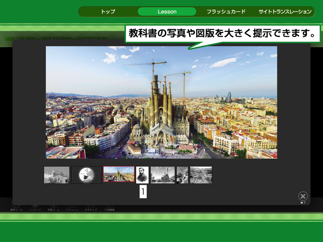The height and width of the screenshot is (242, 323).
Task: Open 文字サイズ in the bottom toolbar
Action: click(x=91, y=206)
